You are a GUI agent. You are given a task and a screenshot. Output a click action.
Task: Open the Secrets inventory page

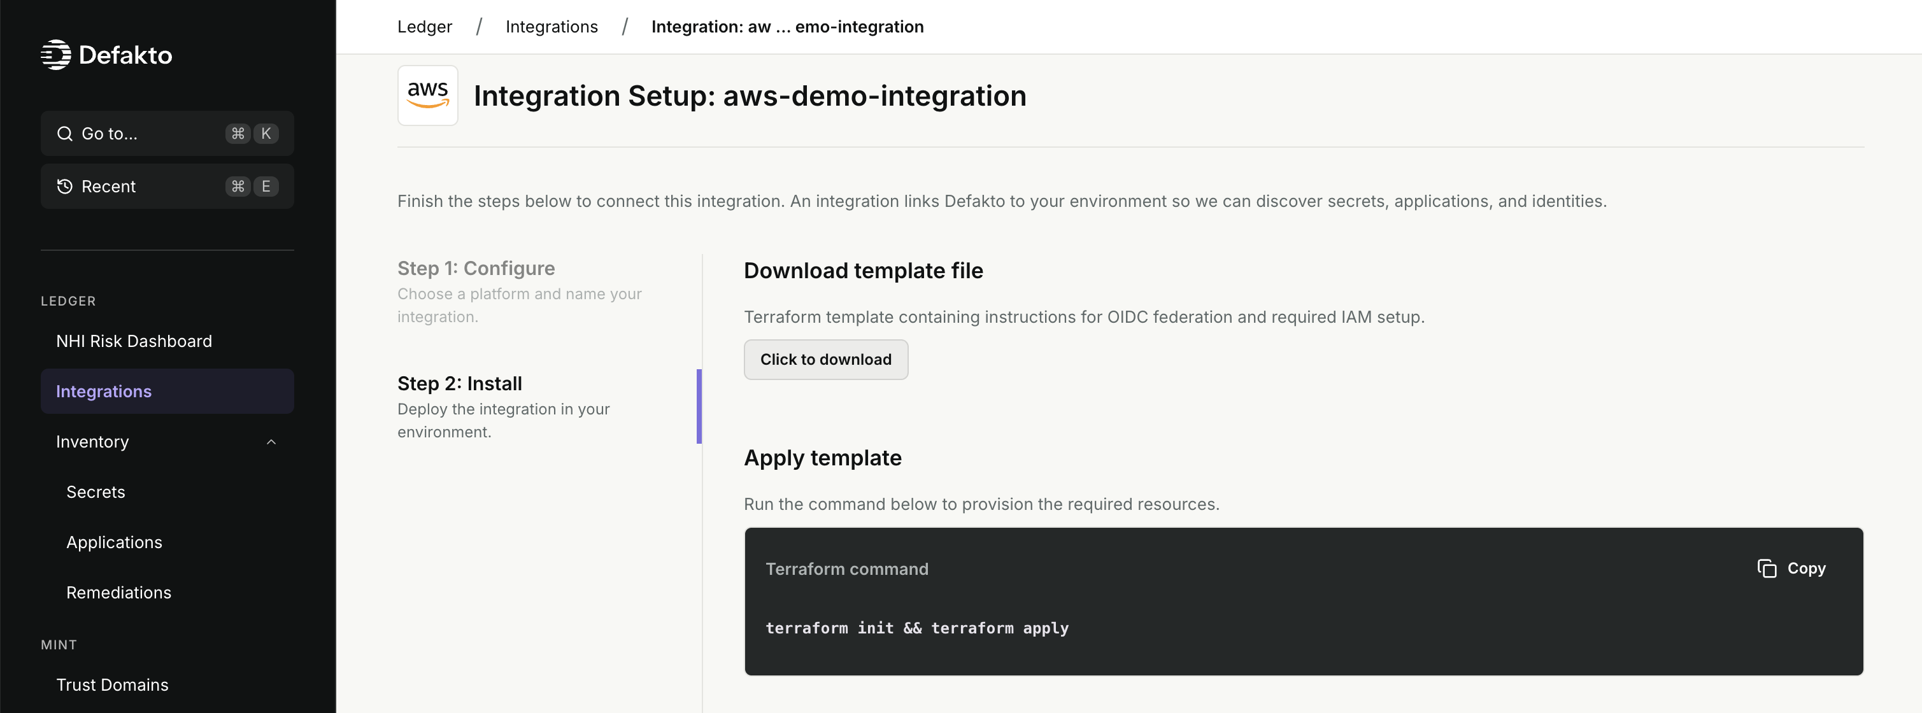click(x=96, y=492)
